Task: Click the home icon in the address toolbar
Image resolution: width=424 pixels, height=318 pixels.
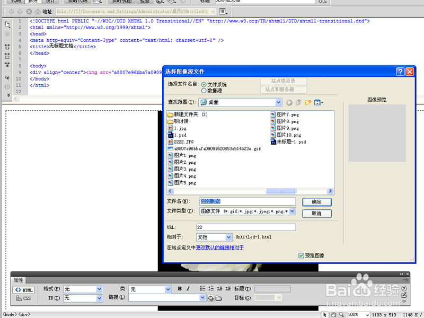Action: point(38,12)
